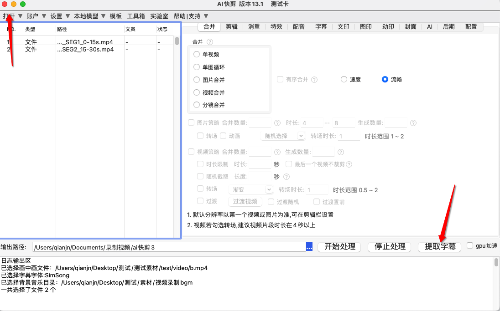Enable the 图片策略 checkbox
Image resolution: width=500 pixels, height=311 pixels.
pos(191,122)
